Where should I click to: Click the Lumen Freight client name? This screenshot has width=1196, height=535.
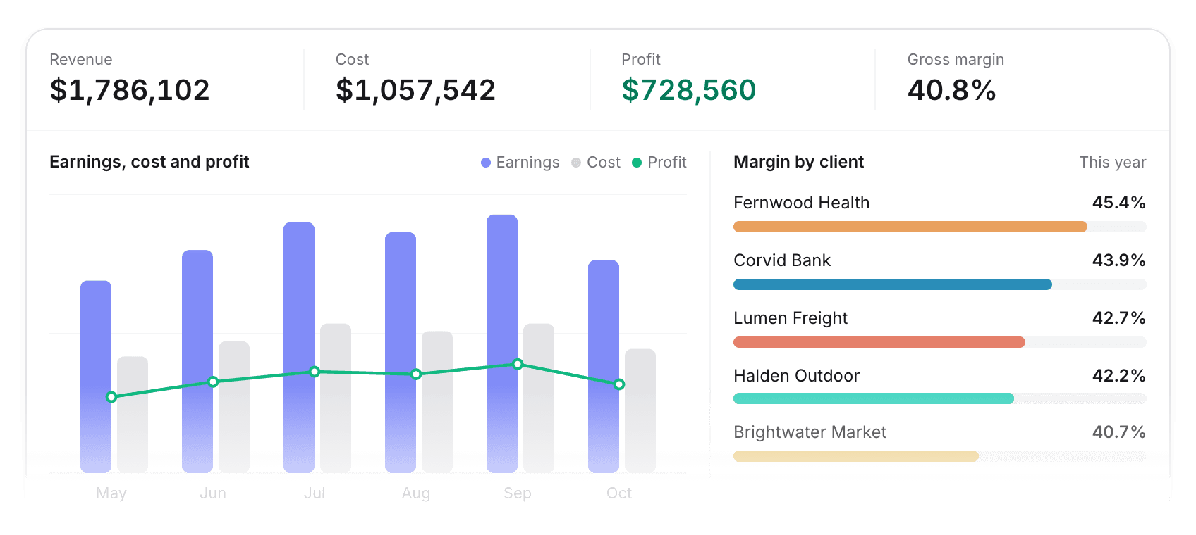tap(791, 318)
